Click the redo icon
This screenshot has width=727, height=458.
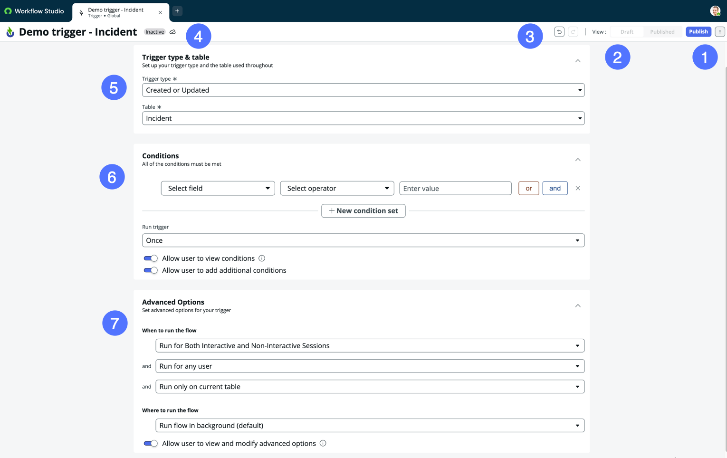click(x=573, y=32)
